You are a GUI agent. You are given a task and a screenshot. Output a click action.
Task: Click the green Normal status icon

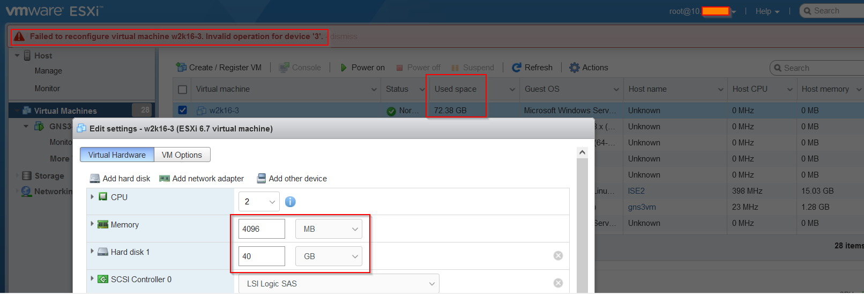click(391, 111)
